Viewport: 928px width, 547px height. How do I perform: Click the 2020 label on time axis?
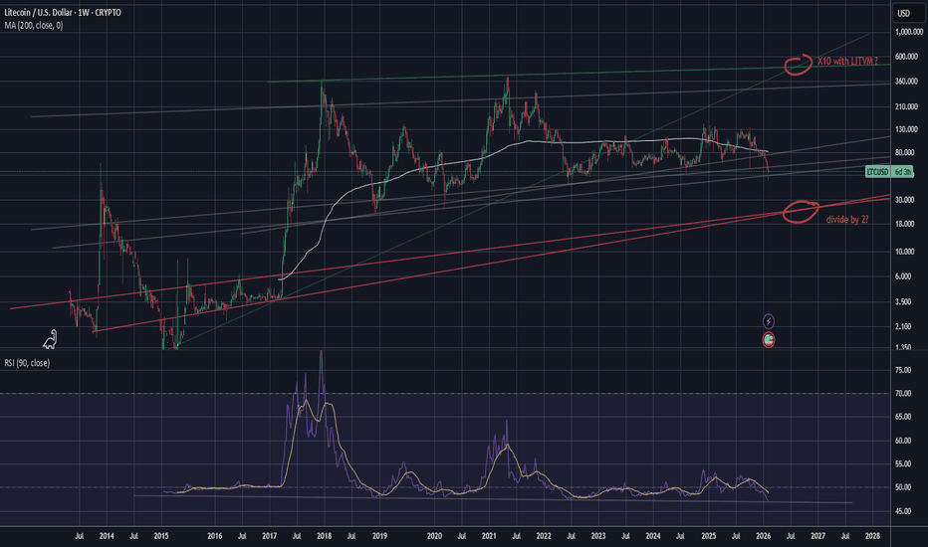[x=434, y=536]
